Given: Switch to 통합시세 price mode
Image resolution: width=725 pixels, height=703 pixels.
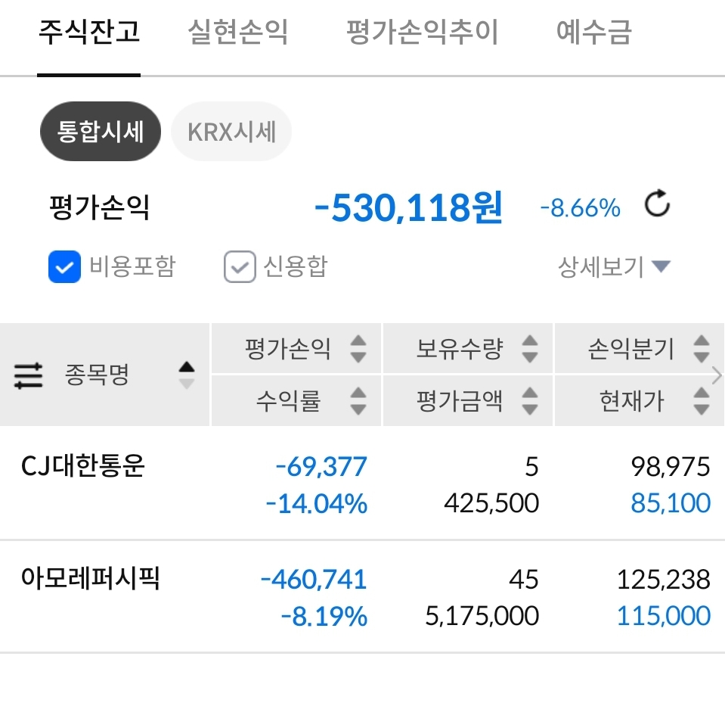Looking at the screenshot, I should tap(101, 132).
